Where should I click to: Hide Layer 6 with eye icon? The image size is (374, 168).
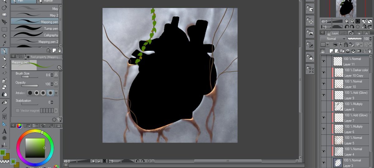coord(324,129)
